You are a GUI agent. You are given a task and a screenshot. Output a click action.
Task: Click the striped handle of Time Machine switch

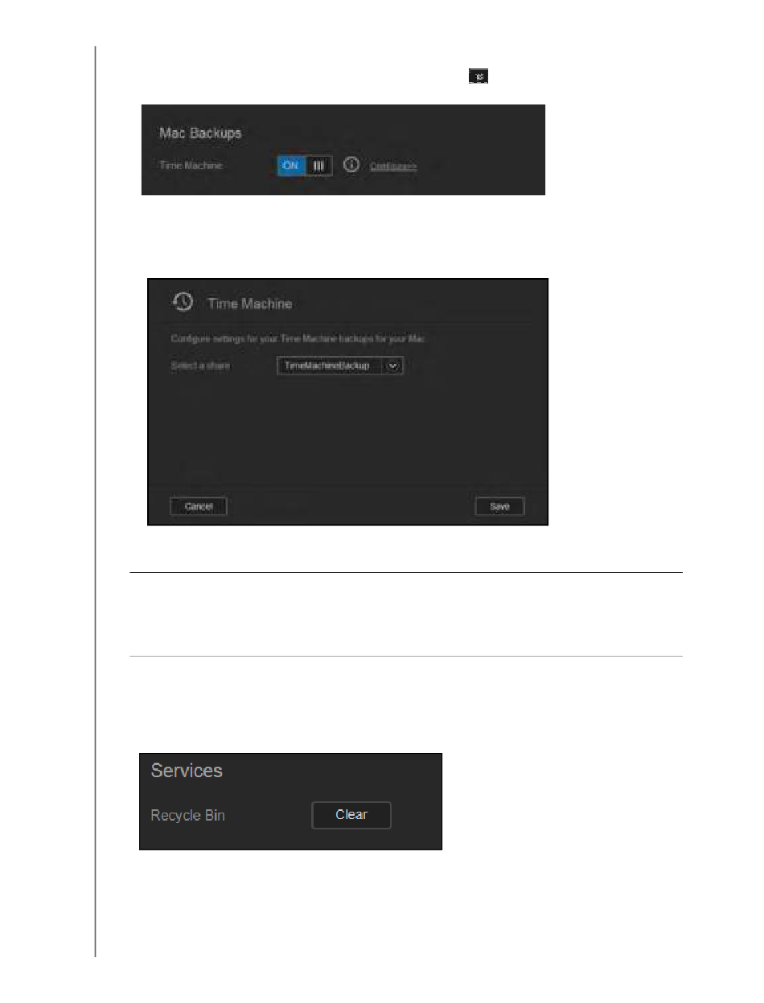pyautogui.click(x=319, y=166)
